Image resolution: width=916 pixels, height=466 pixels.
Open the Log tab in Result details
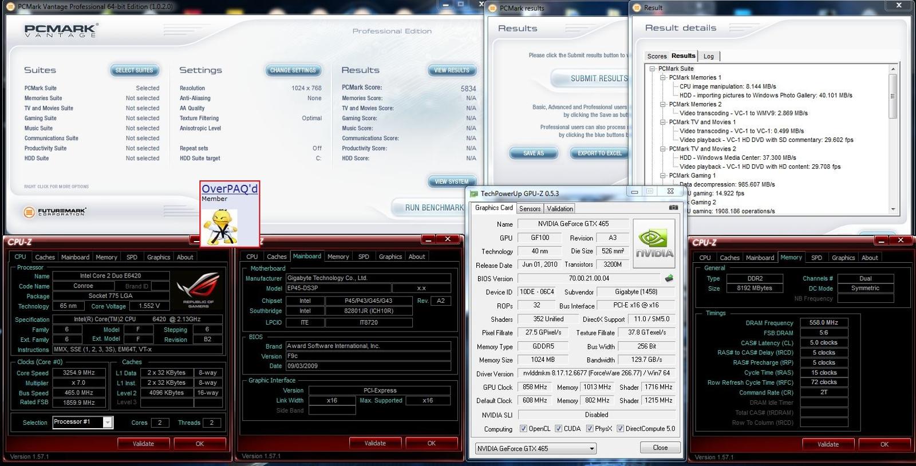tap(708, 56)
